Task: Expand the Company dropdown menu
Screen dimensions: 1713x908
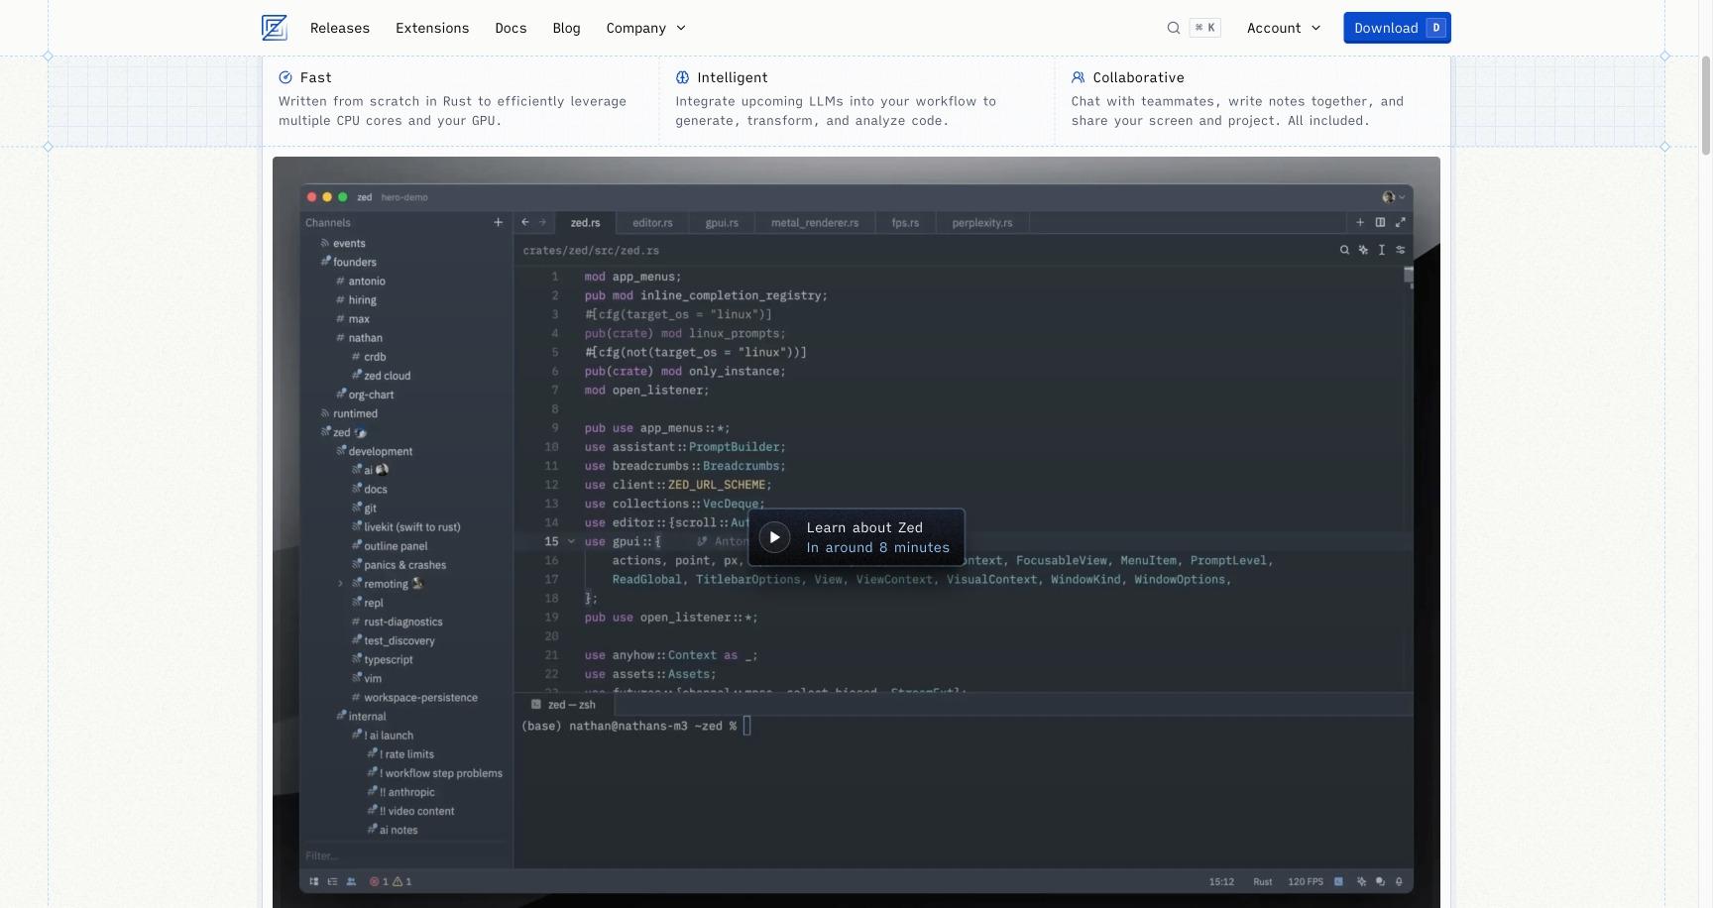Action: (x=645, y=28)
